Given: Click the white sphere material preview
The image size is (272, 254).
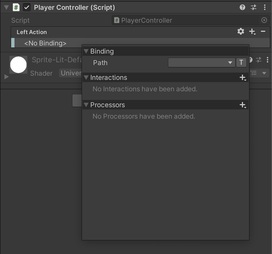Looking at the screenshot, I should pyautogui.click(x=18, y=65).
